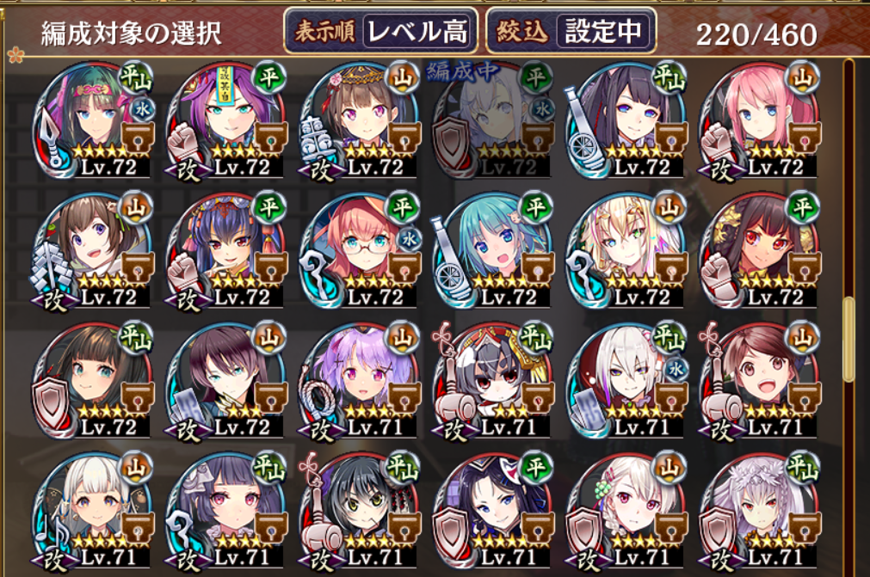The image size is (870, 577).
Task: Select the fox-mask shield character at Lv.71
Action: click(x=494, y=511)
